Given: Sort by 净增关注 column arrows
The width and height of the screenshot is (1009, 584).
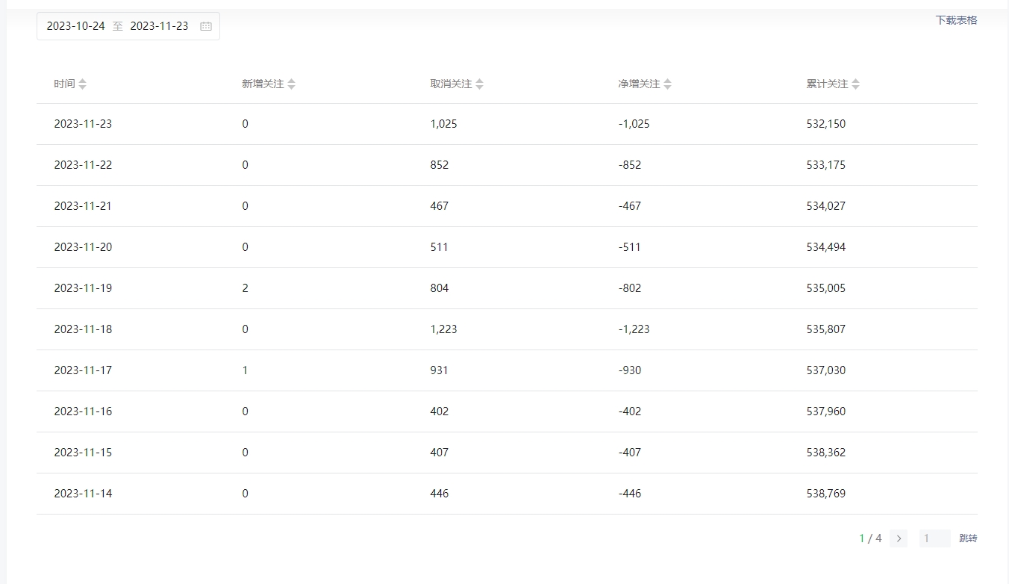Looking at the screenshot, I should coord(667,84).
